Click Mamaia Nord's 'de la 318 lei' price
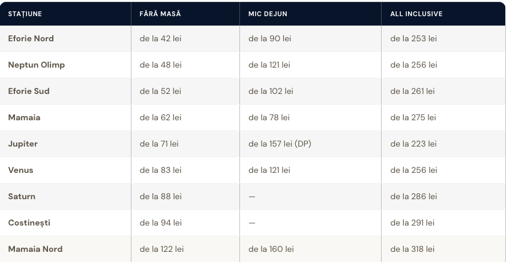Screen dimensions: 507x265 click(x=412, y=249)
